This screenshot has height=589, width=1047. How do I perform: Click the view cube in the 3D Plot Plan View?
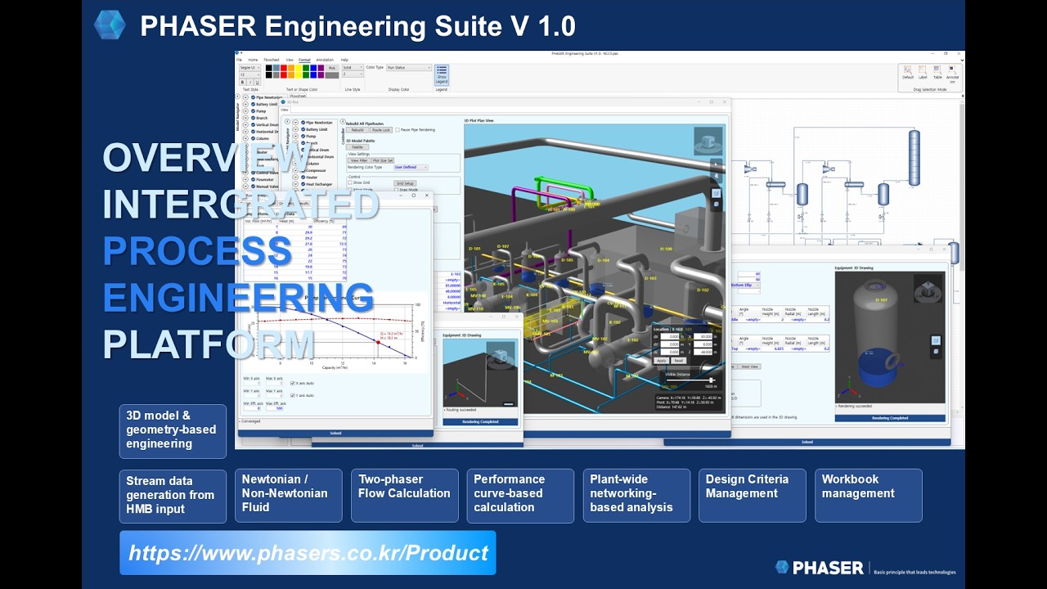[x=708, y=141]
